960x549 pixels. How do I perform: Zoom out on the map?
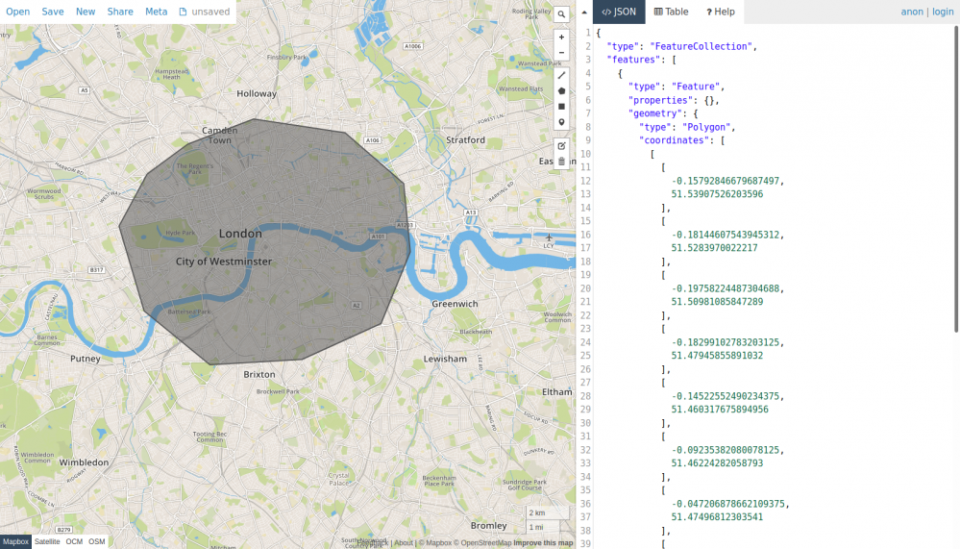[561, 53]
